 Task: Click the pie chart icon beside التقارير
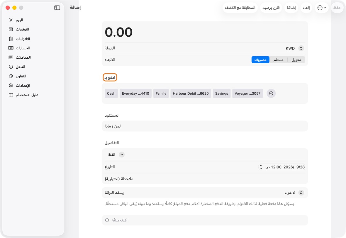pos(11,76)
